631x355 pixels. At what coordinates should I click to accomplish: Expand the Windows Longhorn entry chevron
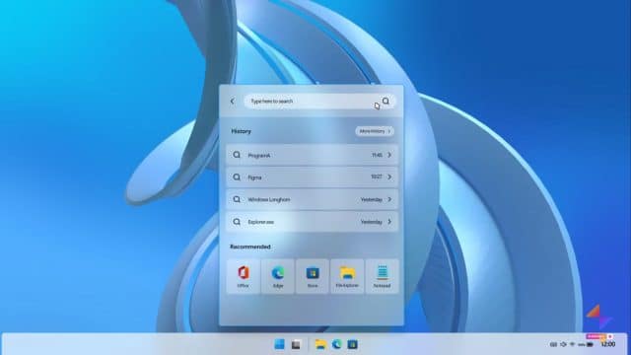389,199
